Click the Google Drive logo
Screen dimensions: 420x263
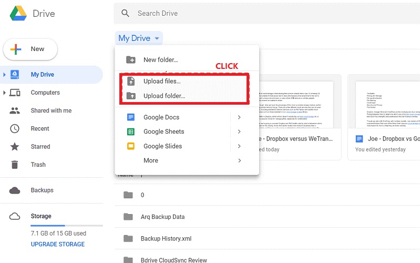(18, 13)
